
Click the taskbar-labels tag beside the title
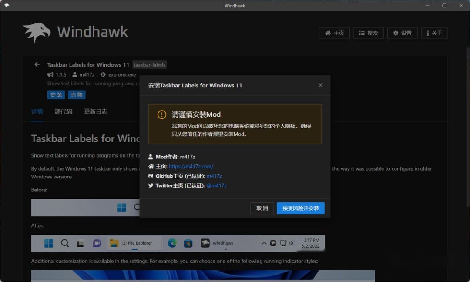[150, 64]
